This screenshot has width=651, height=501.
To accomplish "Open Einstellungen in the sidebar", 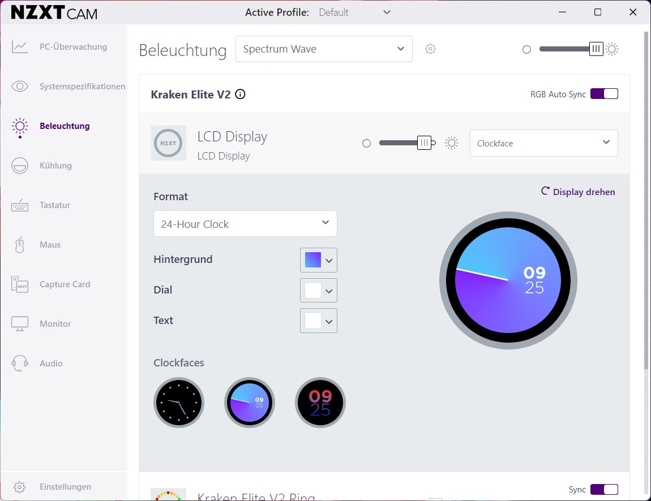I will [x=65, y=487].
